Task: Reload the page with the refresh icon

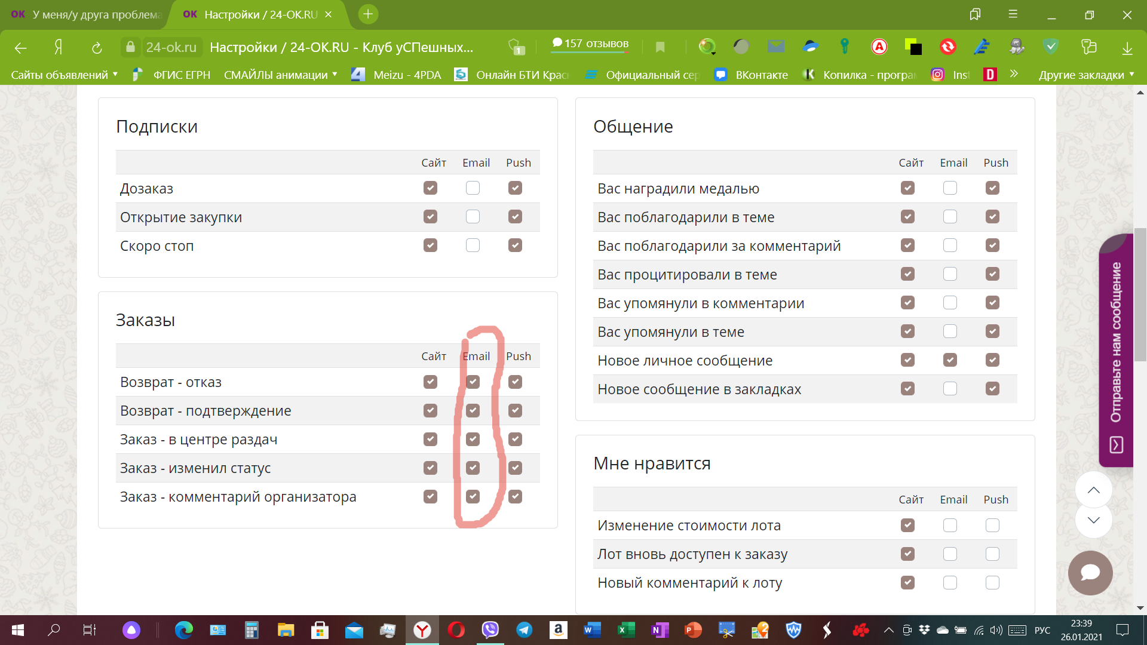Action: pos(97,47)
